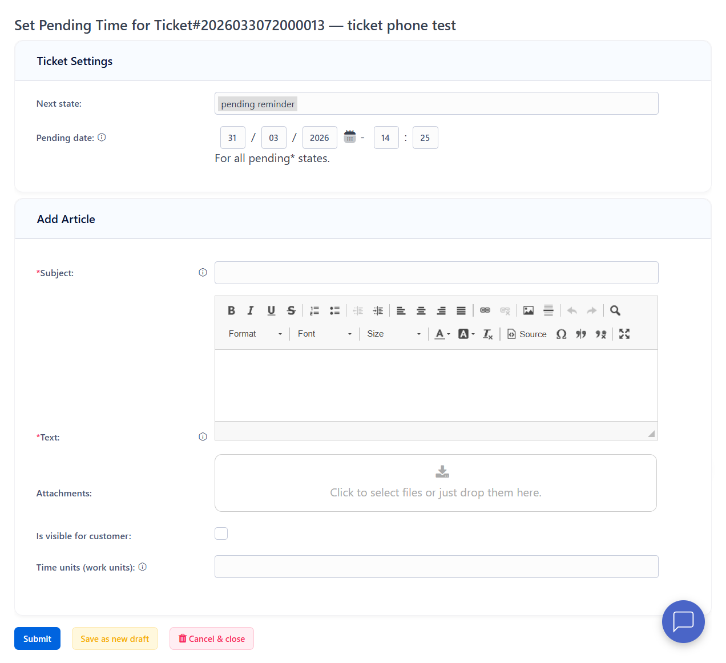
Task: Insert numbered list
Action: click(x=314, y=310)
